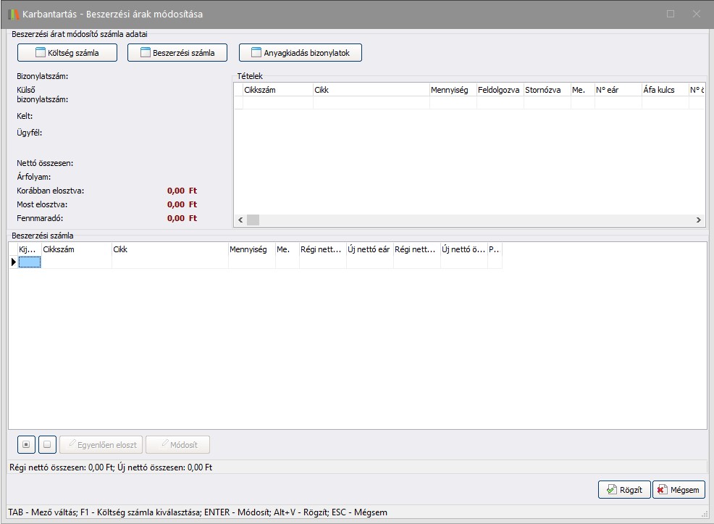
Task: Sort by Cikkszám column in Tételek grid
Action: click(x=277, y=90)
